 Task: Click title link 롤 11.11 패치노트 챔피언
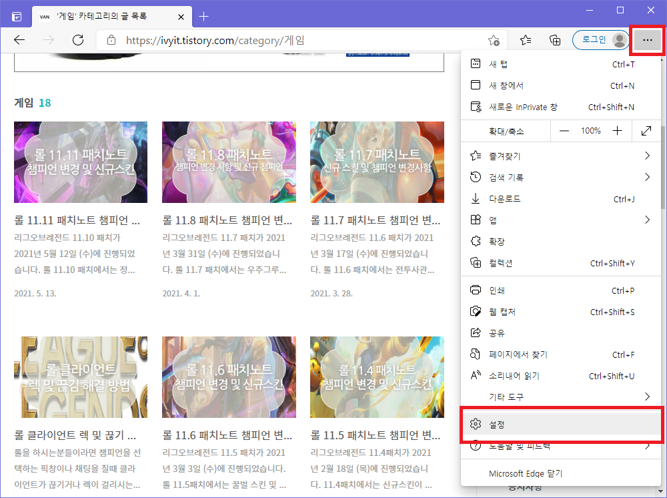click(77, 220)
